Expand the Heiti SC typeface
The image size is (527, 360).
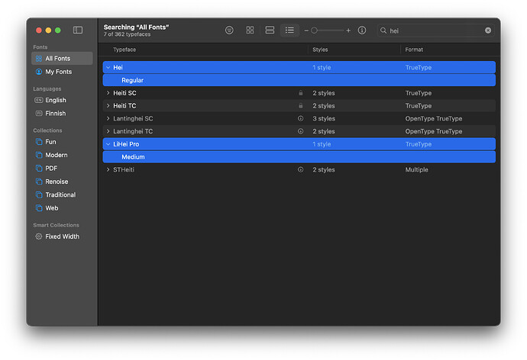pos(108,93)
